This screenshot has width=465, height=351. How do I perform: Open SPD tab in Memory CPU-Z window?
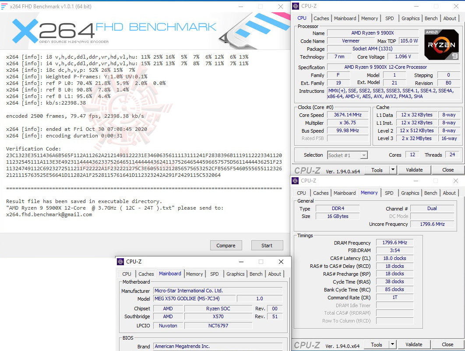[389, 193]
